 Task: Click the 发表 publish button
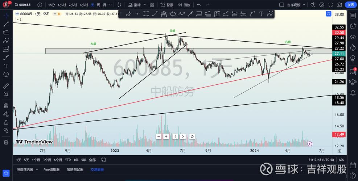click(x=350, y=5)
